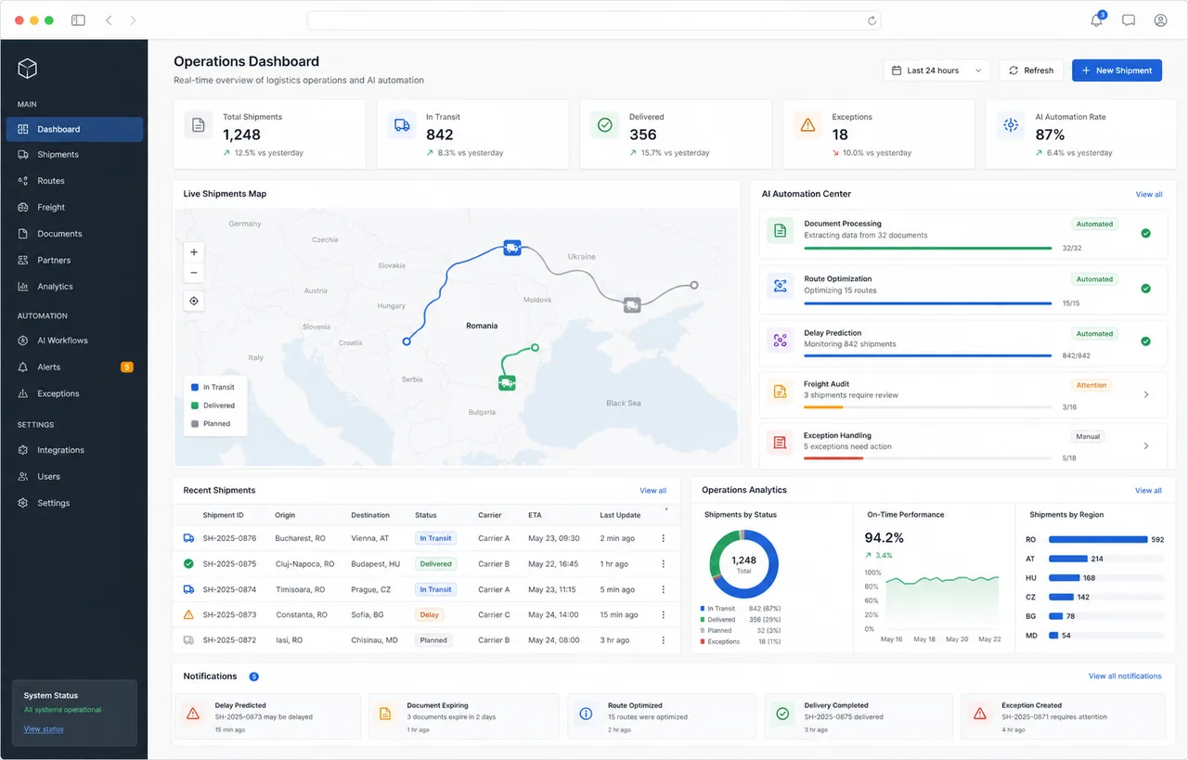
Task: Expand the Exception Handling row chevron
Action: [x=1146, y=446]
